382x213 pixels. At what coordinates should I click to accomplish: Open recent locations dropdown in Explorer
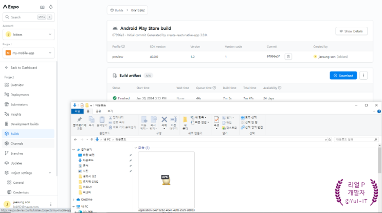(x=87, y=139)
